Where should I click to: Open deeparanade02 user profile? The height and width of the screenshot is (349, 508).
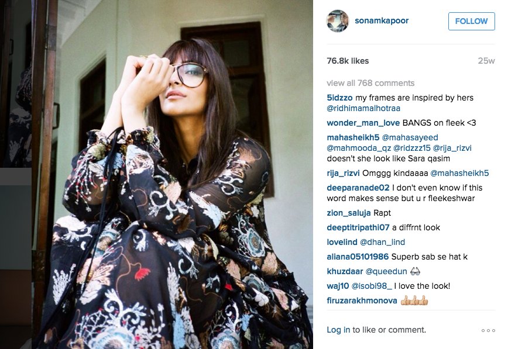358,188
